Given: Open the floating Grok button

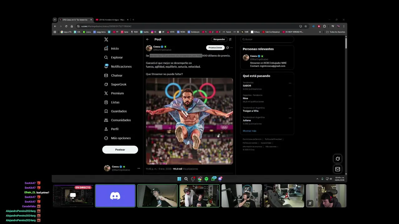Looking at the screenshot, I should [x=338, y=159].
